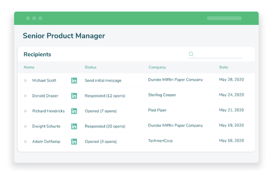Image resolution: width=277 pixels, height=171 pixels.
Task: Sort by the Status column header
Action: coord(91,67)
